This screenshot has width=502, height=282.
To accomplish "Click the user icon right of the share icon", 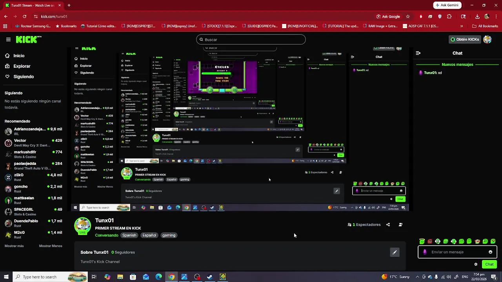I will point(400,225).
